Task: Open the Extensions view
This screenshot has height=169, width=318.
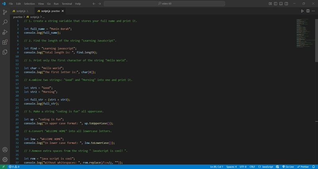Action: click(5, 42)
